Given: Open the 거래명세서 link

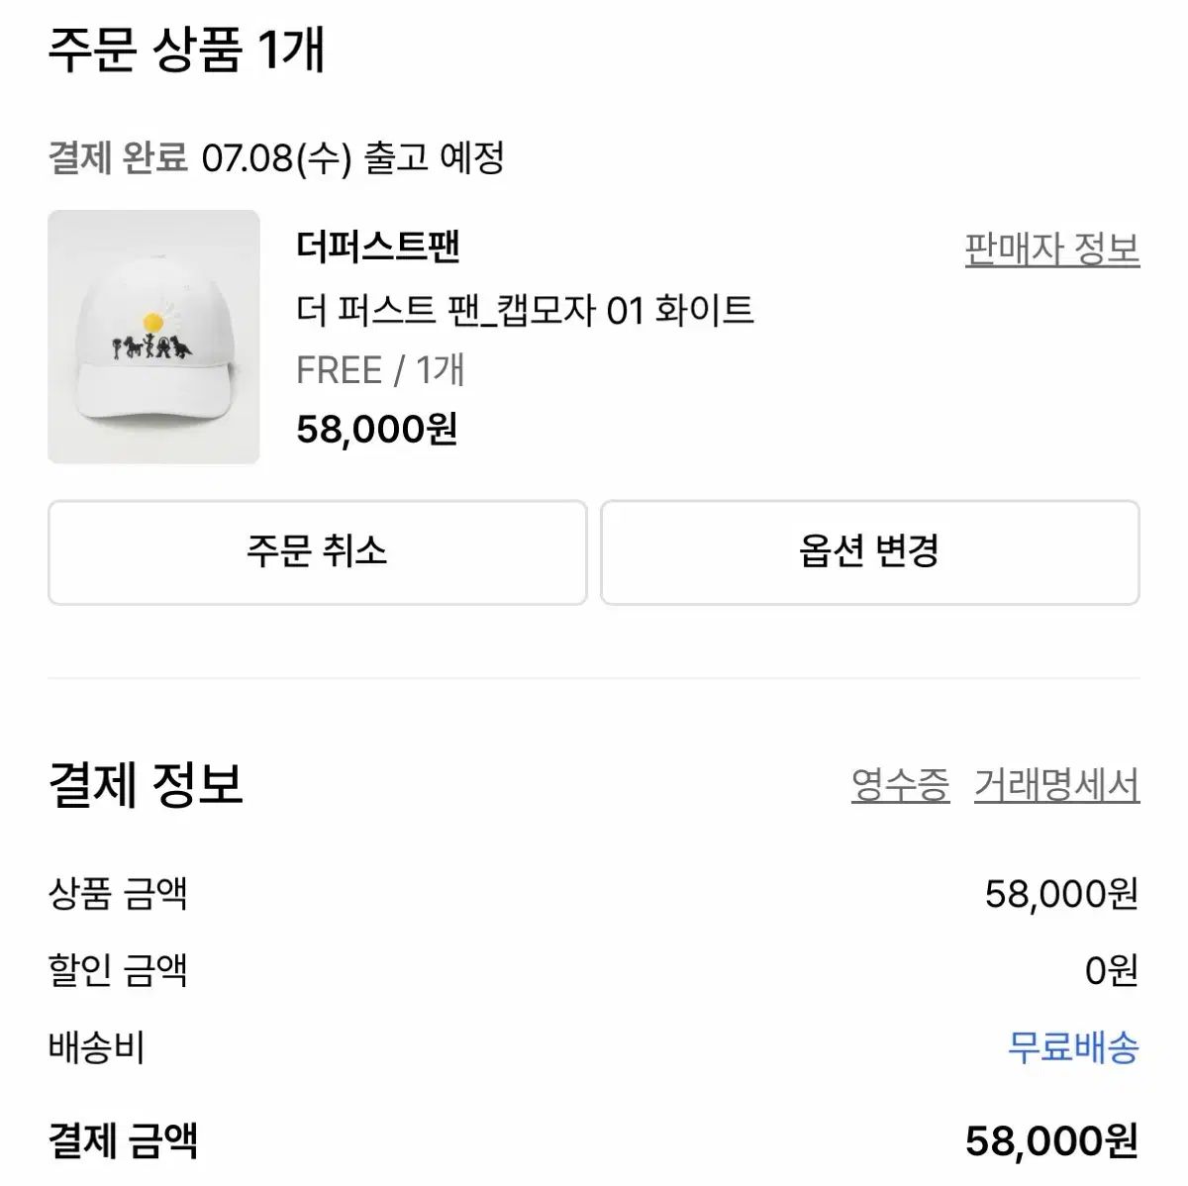Looking at the screenshot, I should (1056, 786).
